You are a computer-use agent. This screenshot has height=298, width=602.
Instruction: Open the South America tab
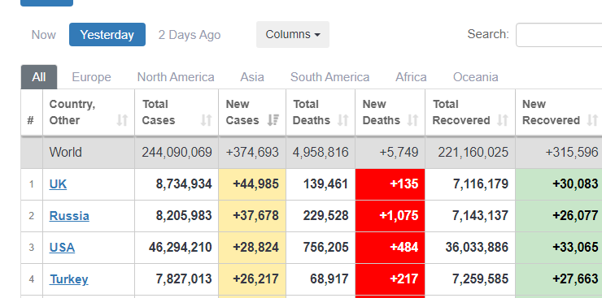click(x=329, y=77)
